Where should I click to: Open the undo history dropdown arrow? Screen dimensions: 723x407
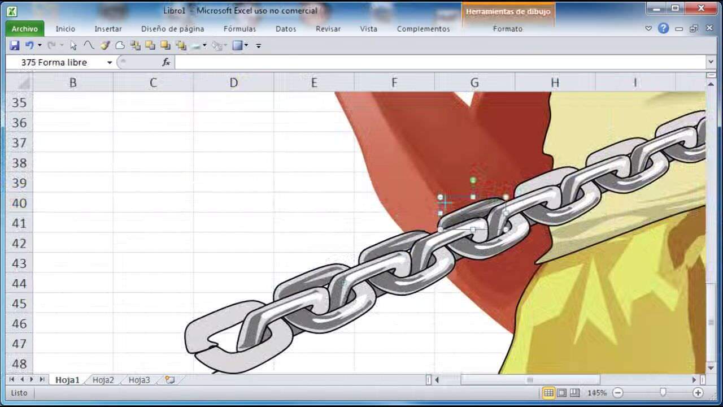(x=40, y=46)
